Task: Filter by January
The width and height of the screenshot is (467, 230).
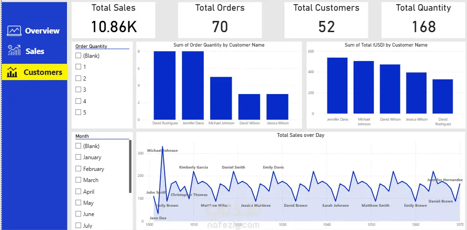Action: (78, 157)
